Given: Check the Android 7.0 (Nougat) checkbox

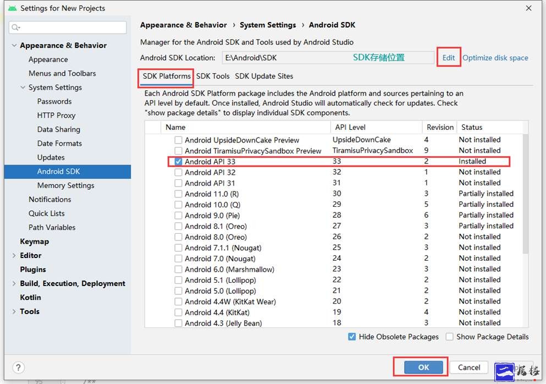Looking at the screenshot, I should click(178, 259).
